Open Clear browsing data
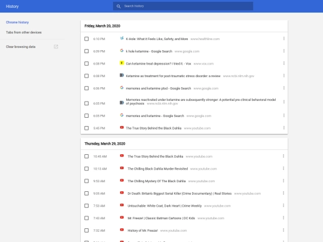The image size is (323, 242). click(20, 47)
